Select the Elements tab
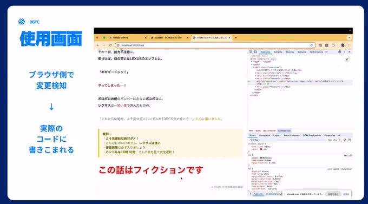 tap(265, 52)
